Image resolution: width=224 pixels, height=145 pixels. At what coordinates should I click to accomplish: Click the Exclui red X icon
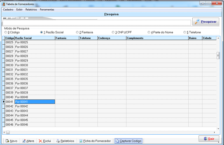click(41, 141)
